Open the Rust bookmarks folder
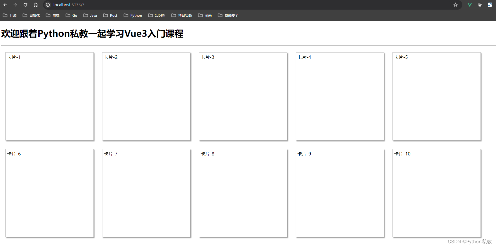This screenshot has height=247, width=496. click(x=110, y=15)
